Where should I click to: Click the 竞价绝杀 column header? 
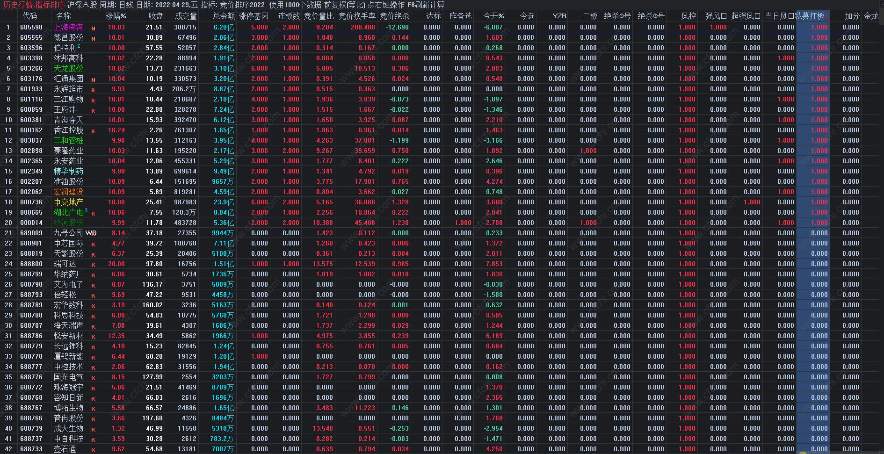pyautogui.click(x=394, y=16)
